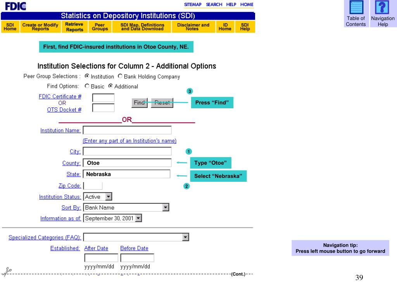The image size is (397, 297).
Task: Open the Disclaimer and Notes tab
Action: (x=193, y=27)
